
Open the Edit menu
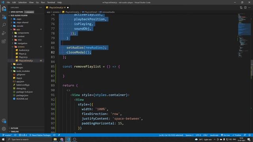[14, 2]
